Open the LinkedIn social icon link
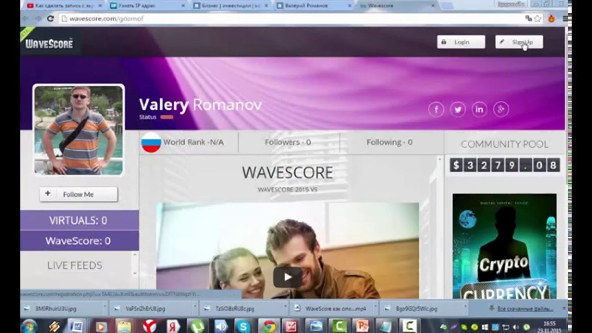 click(479, 110)
